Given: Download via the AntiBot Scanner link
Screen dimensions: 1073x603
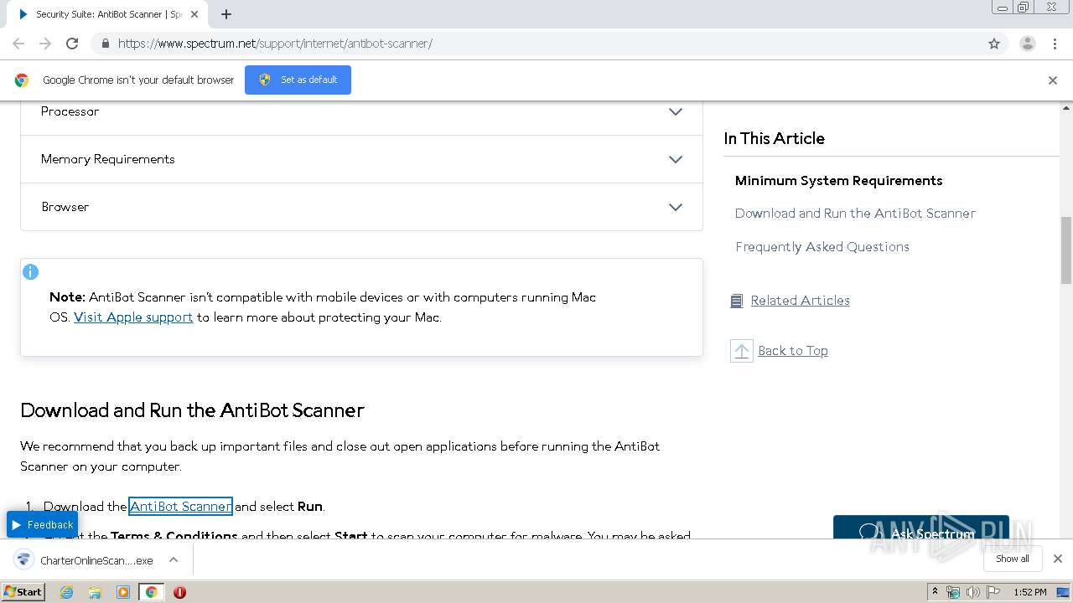Looking at the screenshot, I should pyautogui.click(x=180, y=506).
